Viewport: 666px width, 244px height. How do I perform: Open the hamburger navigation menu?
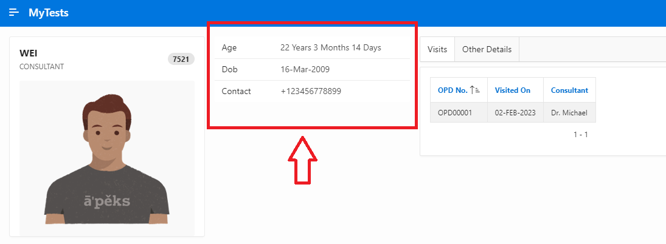click(14, 13)
